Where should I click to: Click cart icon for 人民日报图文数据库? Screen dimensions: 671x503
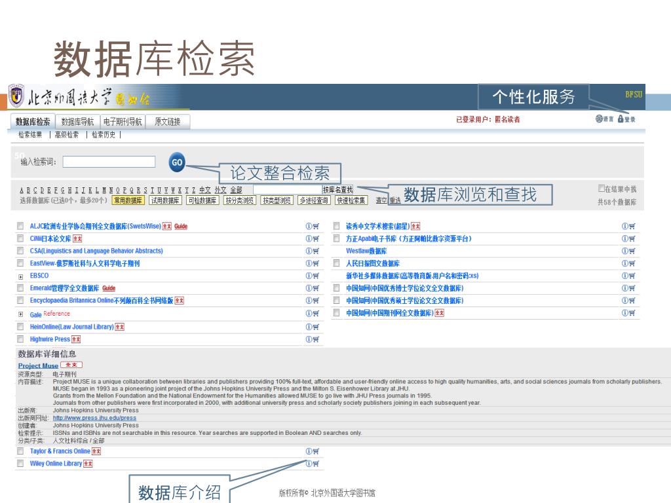click(x=632, y=263)
